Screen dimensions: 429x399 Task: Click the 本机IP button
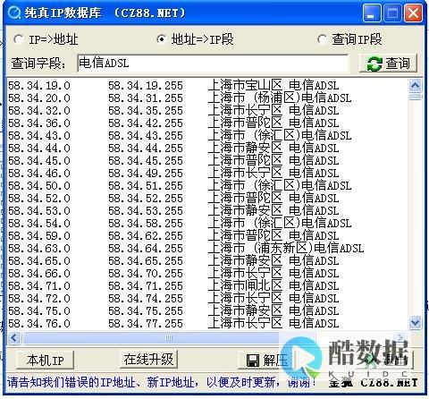pyautogui.click(x=45, y=360)
